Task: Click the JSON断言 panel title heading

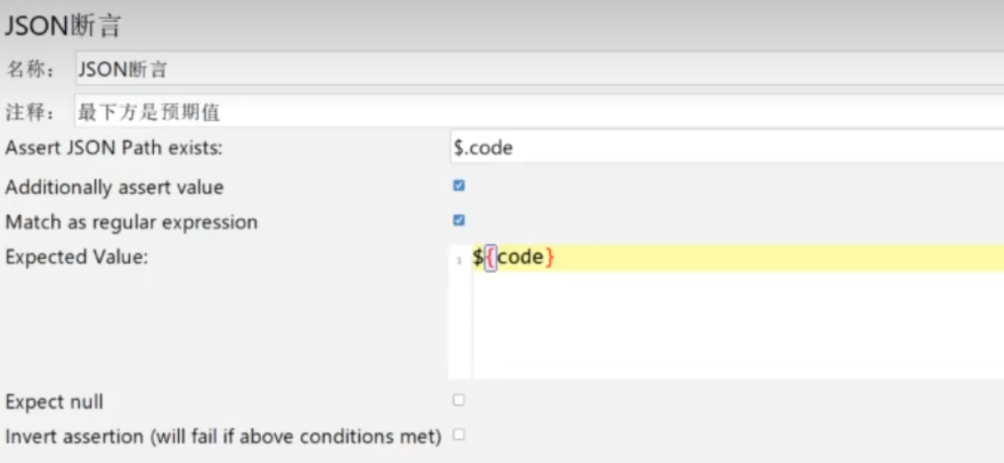Action: coord(63,26)
